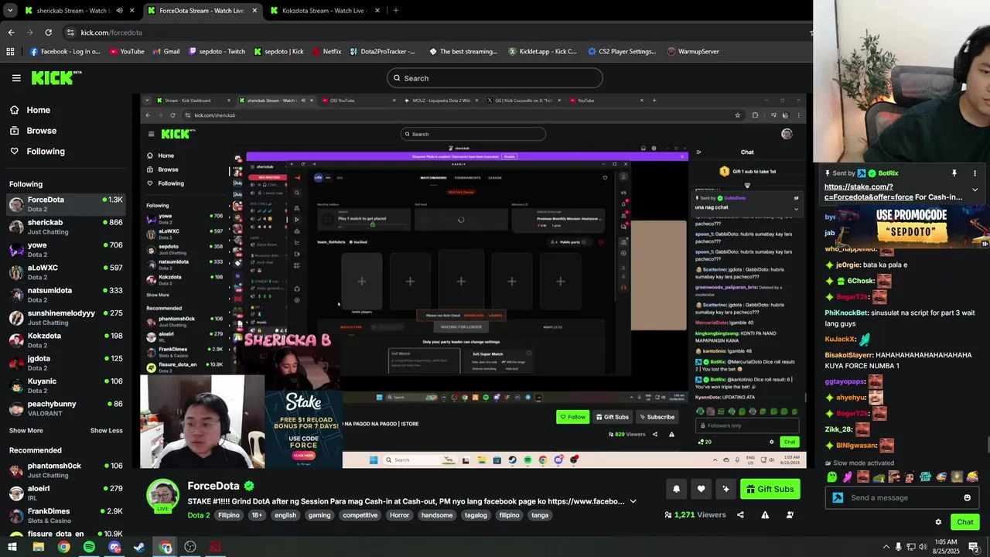Show hidden system tray icons
This screenshot has height=557, width=990.
886,547
